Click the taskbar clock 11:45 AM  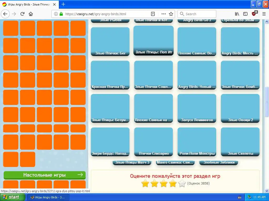point(259,197)
